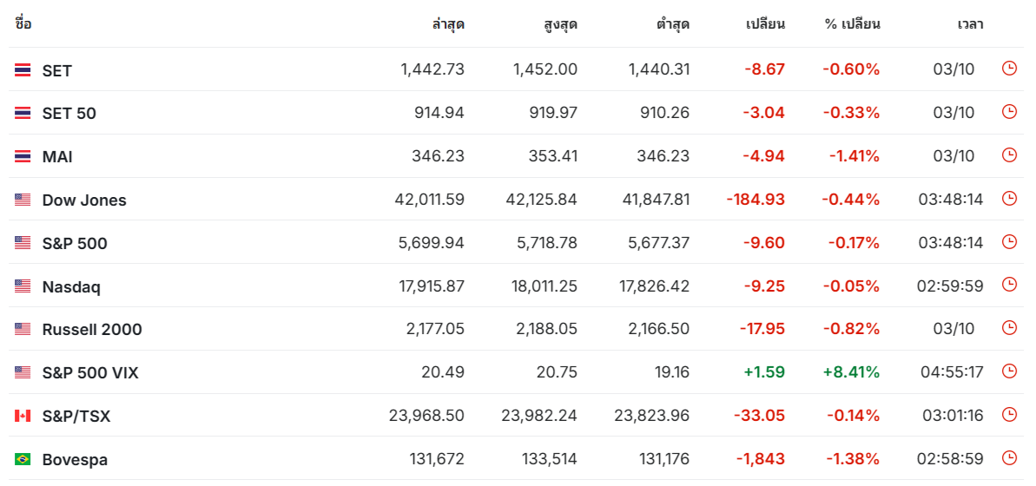This screenshot has width=1036, height=486.
Task: Open the SET 50 index link
Action: click(69, 114)
